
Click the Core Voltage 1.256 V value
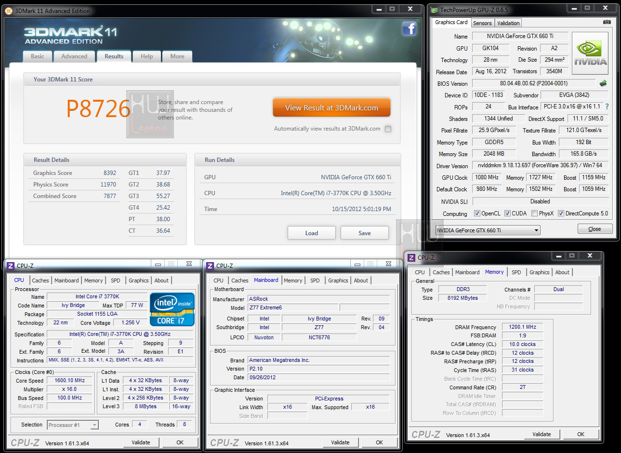131,322
